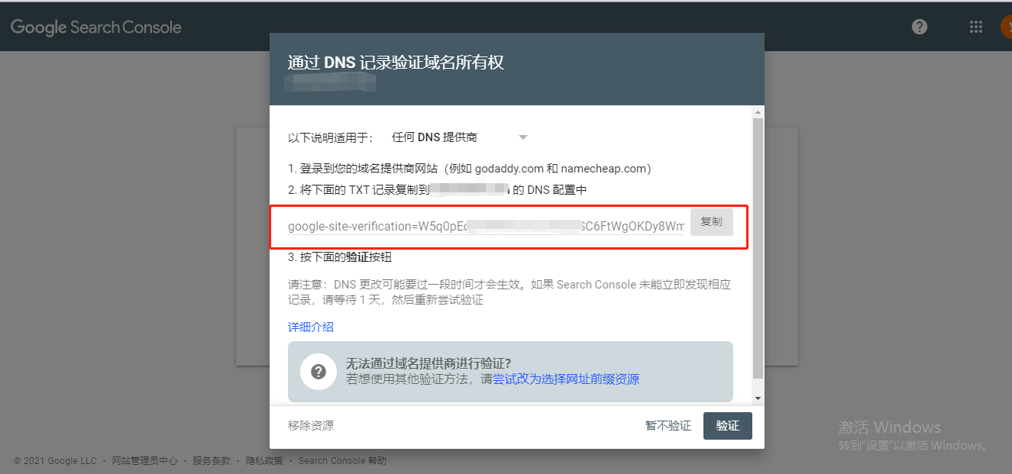Viewport: 1012px width, 474px height.
Task: Click the 移除资源 button
Action: 311,425
